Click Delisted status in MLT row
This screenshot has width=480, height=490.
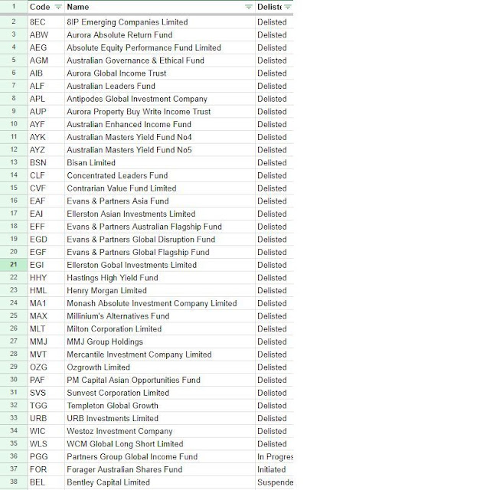click(274, 329)
